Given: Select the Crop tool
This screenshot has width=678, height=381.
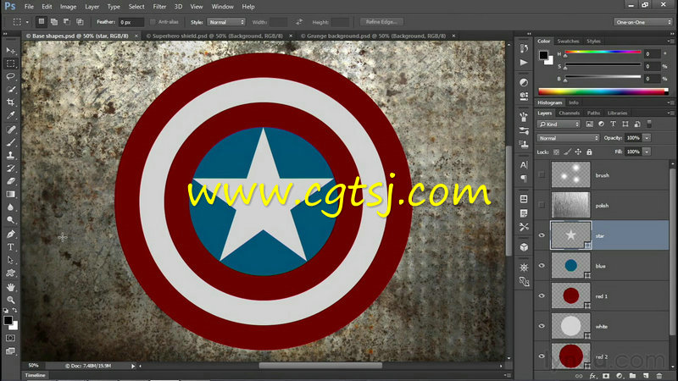Looking at the screenshot, I should (11, 102).
